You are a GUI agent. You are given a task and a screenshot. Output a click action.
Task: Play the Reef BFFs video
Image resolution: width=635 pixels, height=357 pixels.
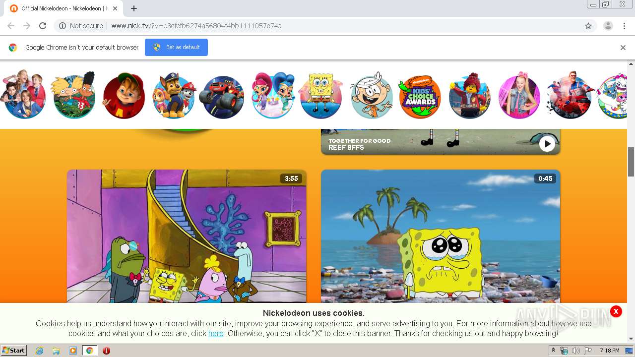tap(547, 144)
